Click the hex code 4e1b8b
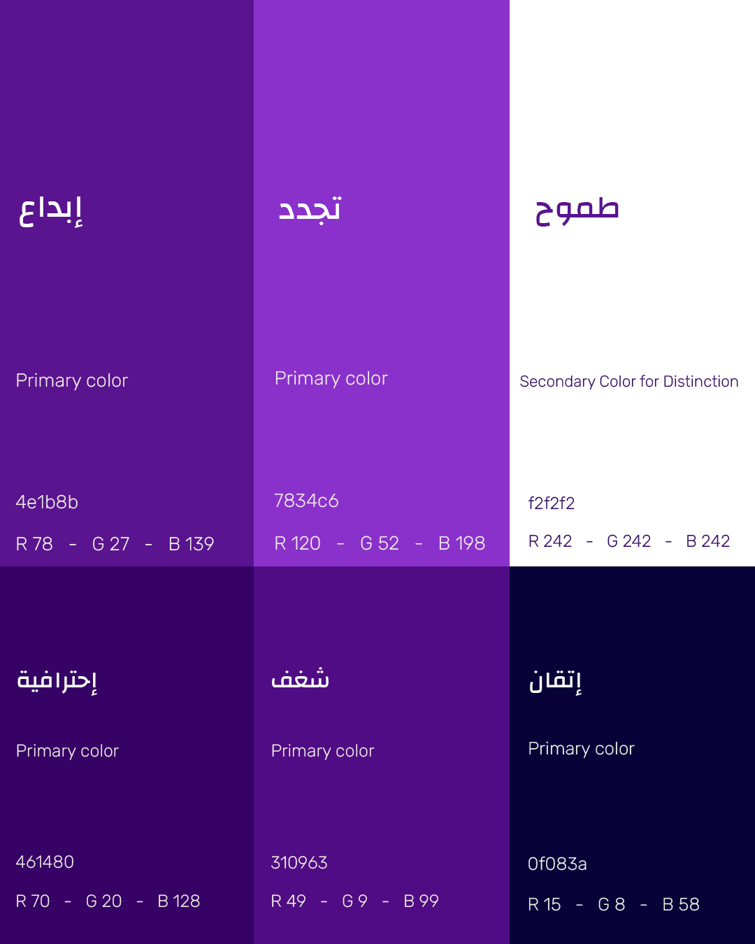Screen dimensions: 755x944 [47, 502]
